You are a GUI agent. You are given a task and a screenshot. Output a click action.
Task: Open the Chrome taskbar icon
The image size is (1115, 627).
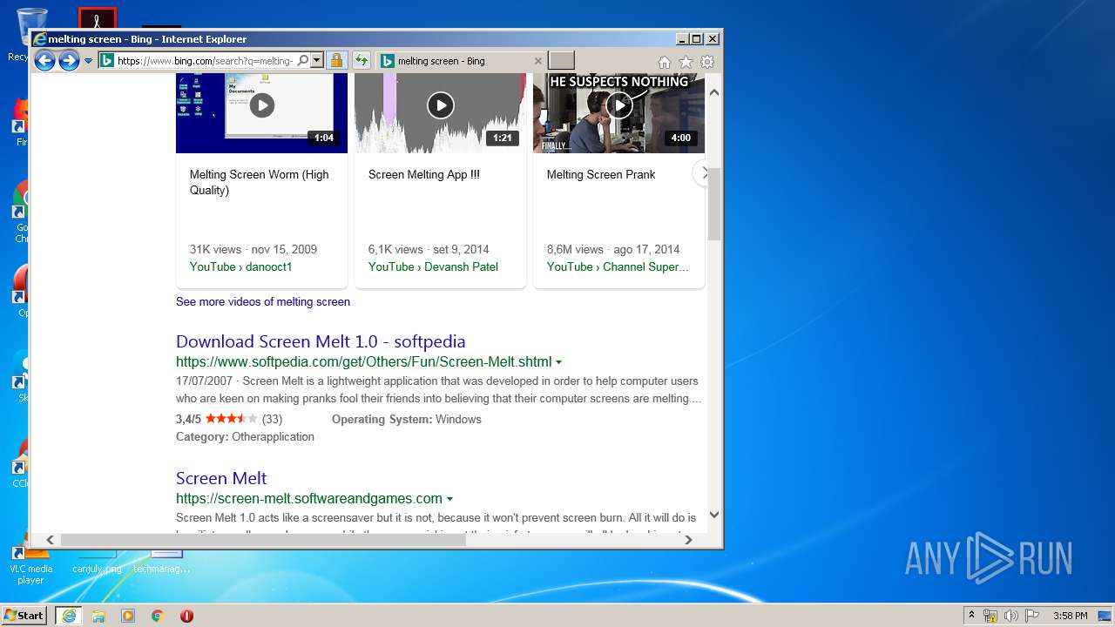click(x=158, y=616)
